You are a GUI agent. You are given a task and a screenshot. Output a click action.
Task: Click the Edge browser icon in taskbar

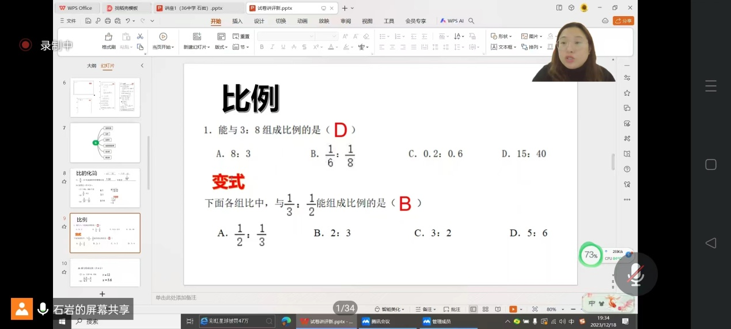[286, 321]
